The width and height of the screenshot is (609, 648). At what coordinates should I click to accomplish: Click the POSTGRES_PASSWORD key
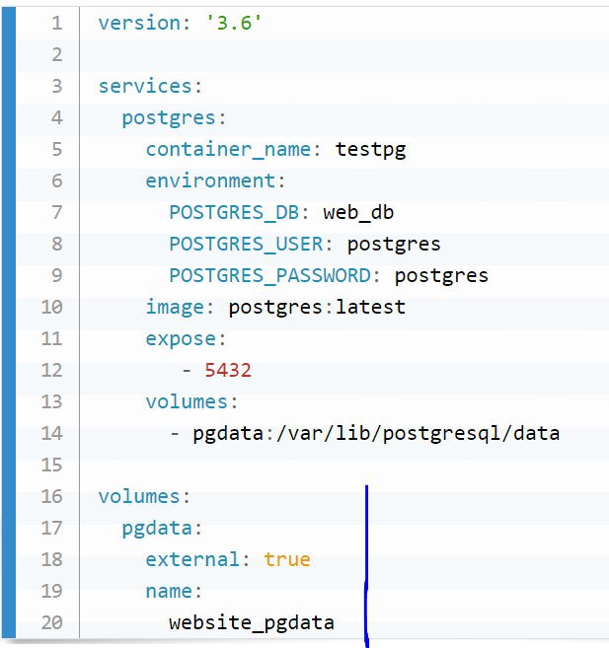click(x=269, y=275)
